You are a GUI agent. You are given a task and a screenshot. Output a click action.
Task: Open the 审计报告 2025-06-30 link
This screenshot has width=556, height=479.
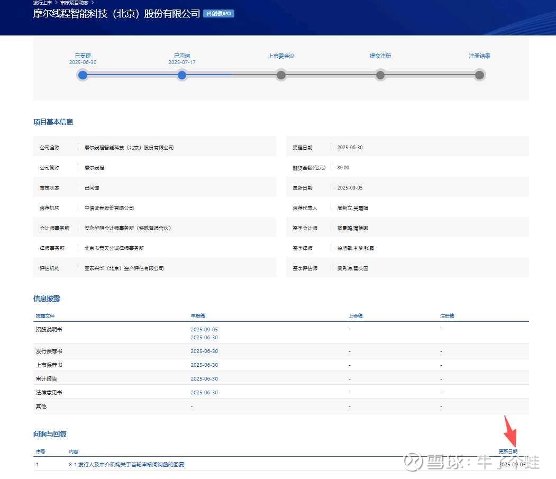[x=204, y=379]
